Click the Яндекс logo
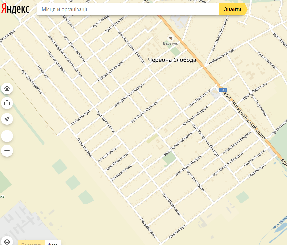The image size is (287, 245). pyautogui.click(x=16, y=9)
